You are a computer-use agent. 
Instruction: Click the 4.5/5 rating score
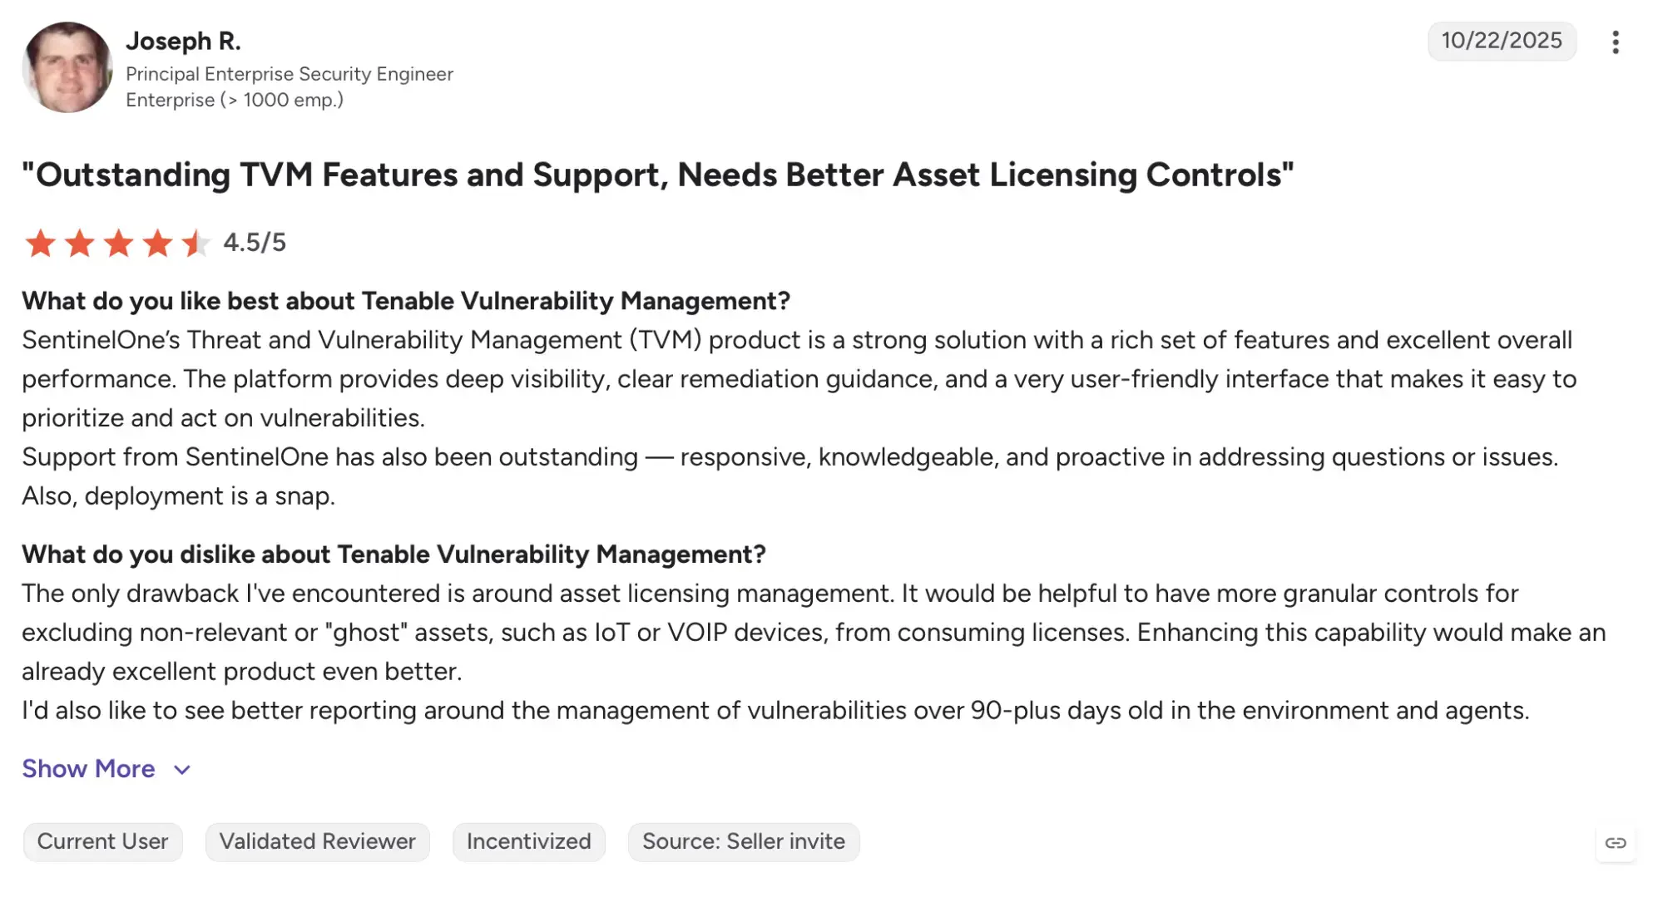(255, 243)
